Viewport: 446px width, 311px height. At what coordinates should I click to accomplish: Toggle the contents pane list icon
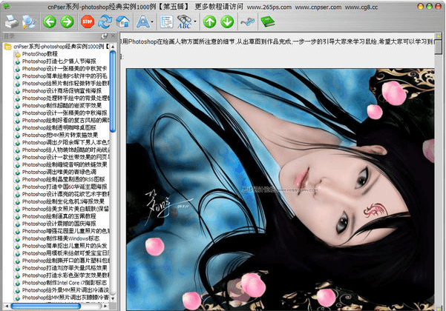pos(167,22)
